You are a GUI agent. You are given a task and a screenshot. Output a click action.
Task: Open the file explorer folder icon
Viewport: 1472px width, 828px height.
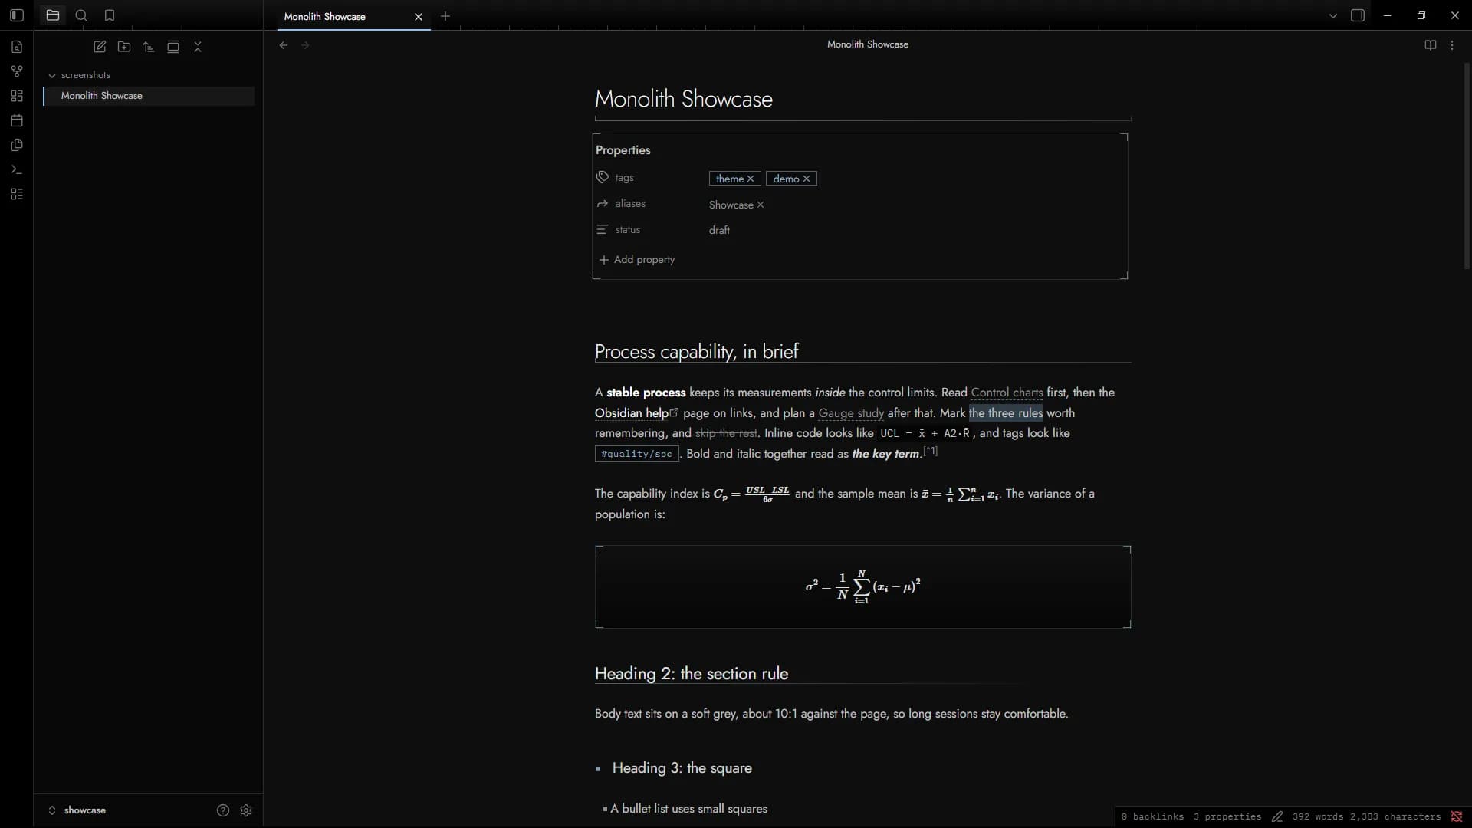pyautogui.click(x=53, y=15)
